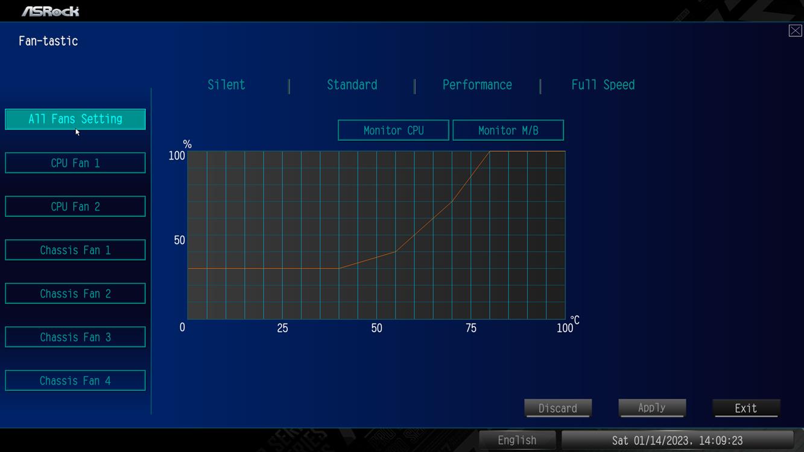
Task: Open CPU Fan 2 settings
Action: click(75, 206)
